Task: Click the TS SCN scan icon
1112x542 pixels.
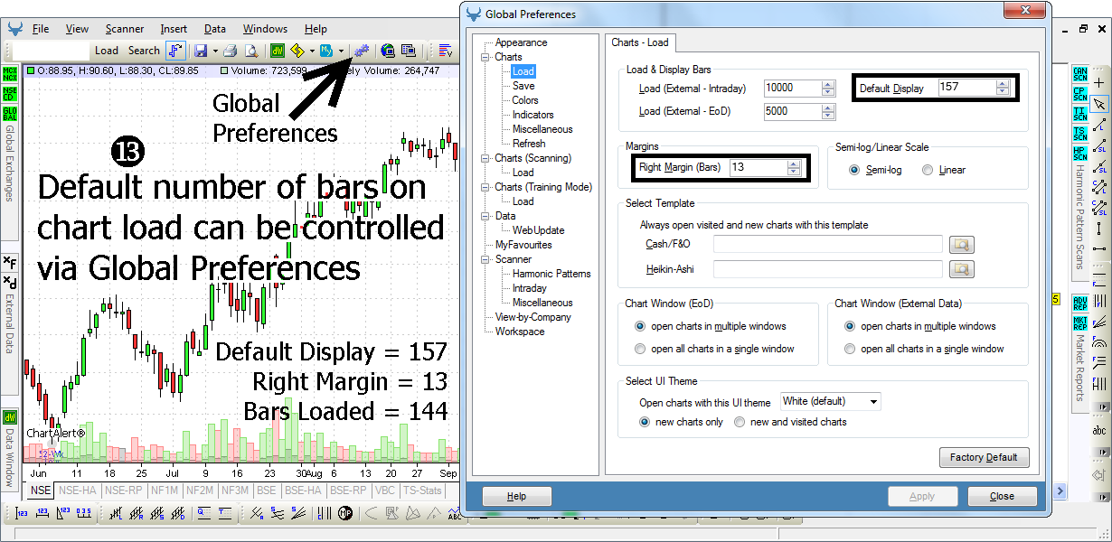Action: coord(1079,134)
